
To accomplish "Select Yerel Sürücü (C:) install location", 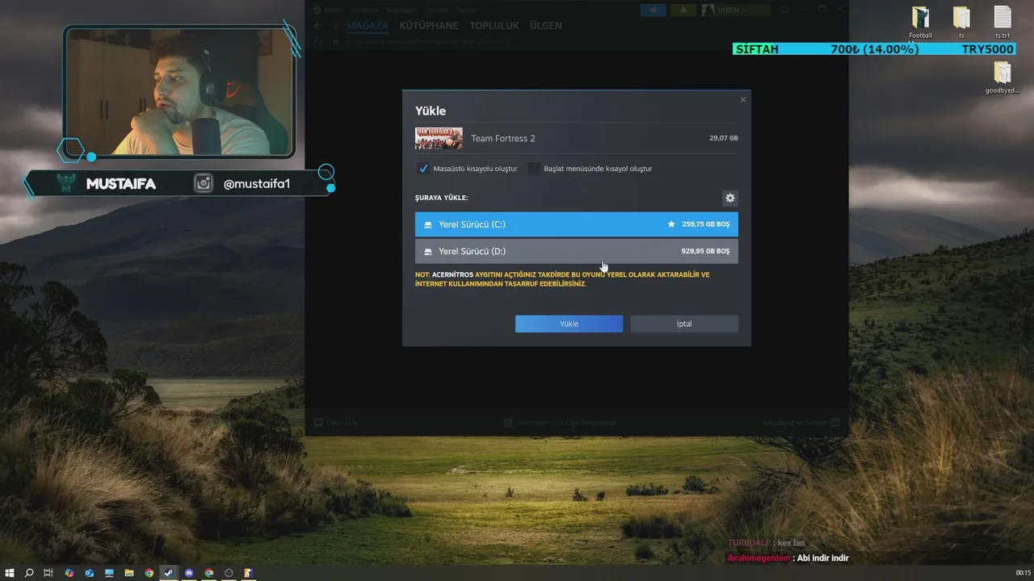I will [576, 224].
